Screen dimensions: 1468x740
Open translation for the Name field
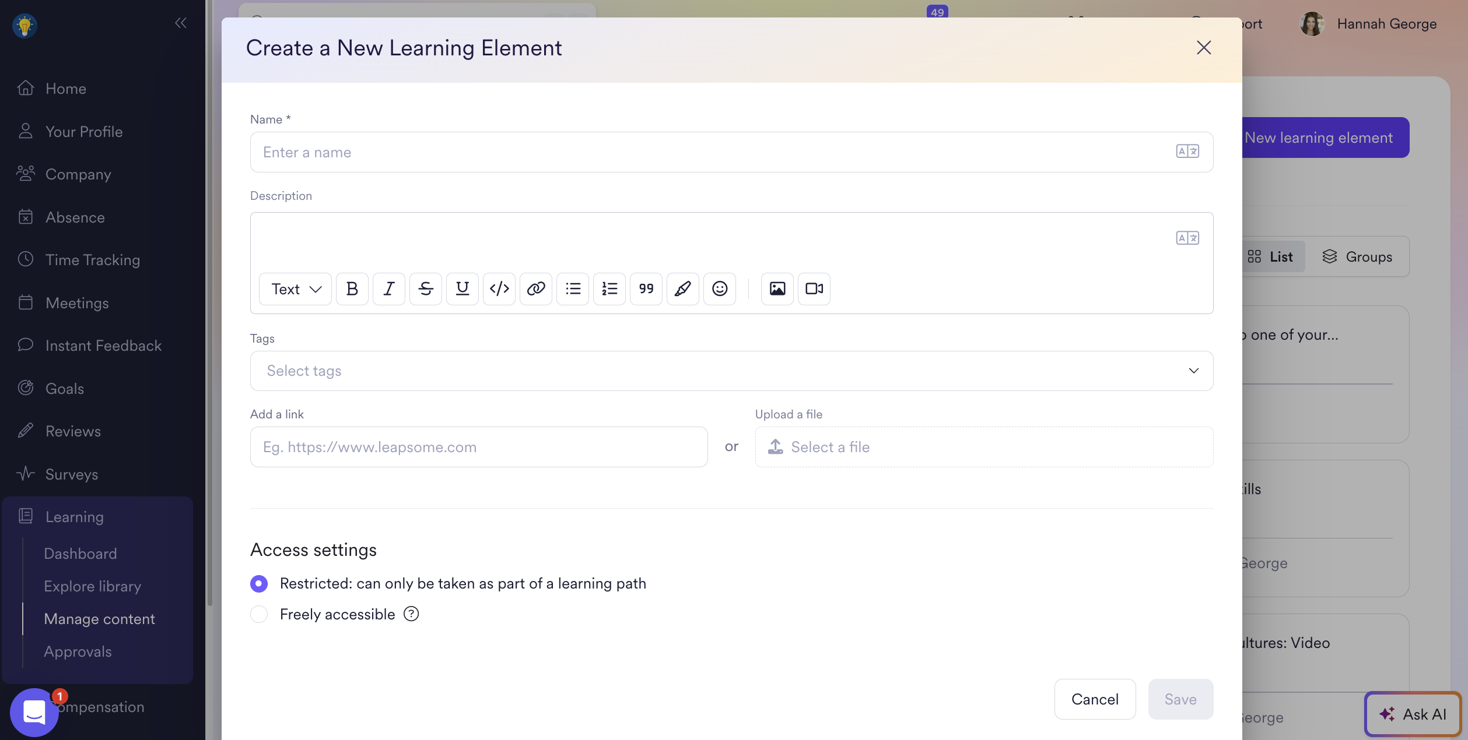click(x=1187, y=151)
